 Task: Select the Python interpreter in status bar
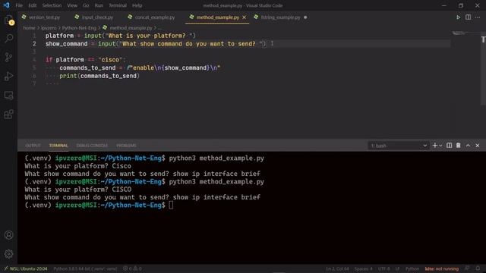85,268
